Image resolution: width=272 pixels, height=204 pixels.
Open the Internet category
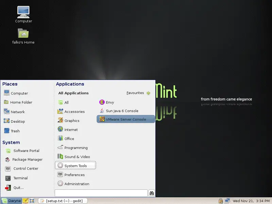67,130
